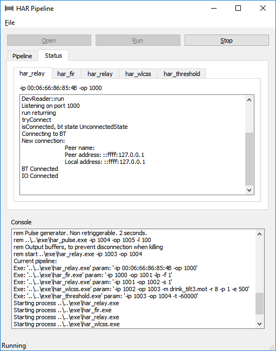The width and height of the screenshot is (276, 351).
Task: Maximize the HAR Pipeline window
Action: [238, 8]
